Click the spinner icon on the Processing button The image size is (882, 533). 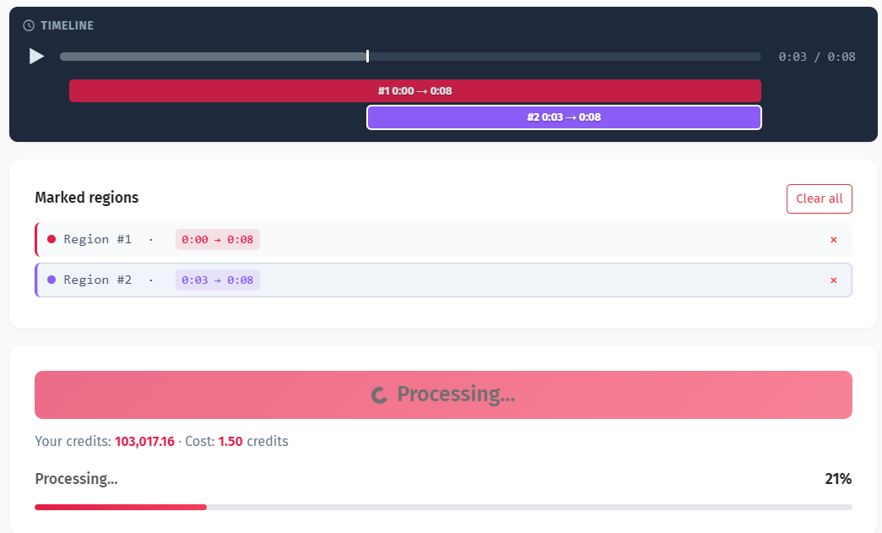tap(380, 394)
